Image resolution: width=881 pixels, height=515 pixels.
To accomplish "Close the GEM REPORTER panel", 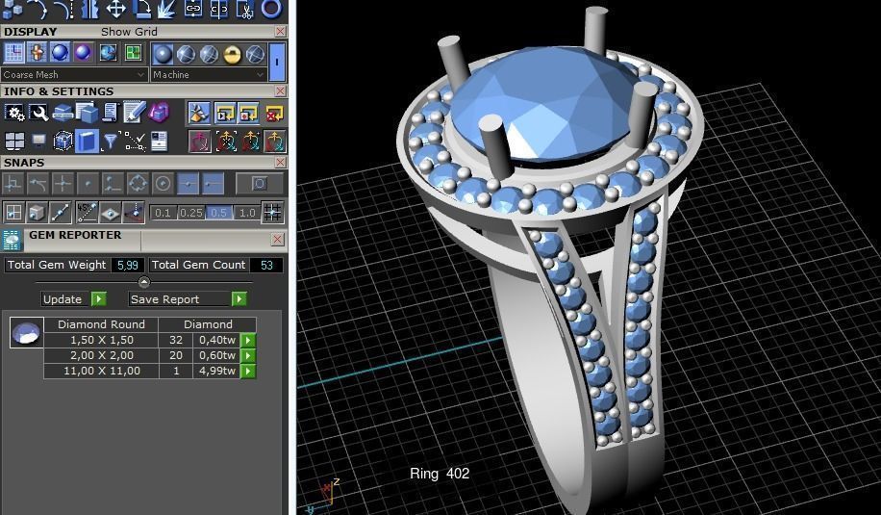I will pyautogui.click(x=277, y=240).
